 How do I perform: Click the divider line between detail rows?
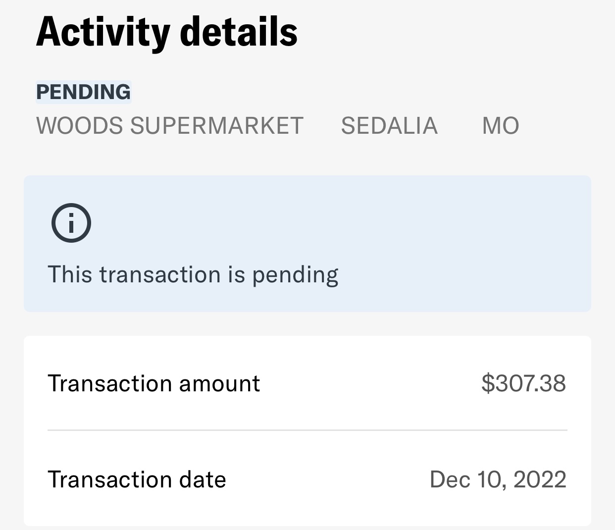coord(307,430)
